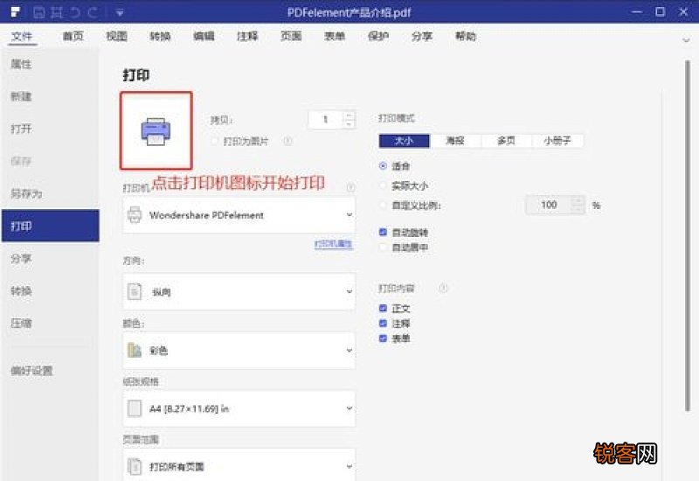
Task: Switch to the 首页 tab
Action: coord(73,36)
